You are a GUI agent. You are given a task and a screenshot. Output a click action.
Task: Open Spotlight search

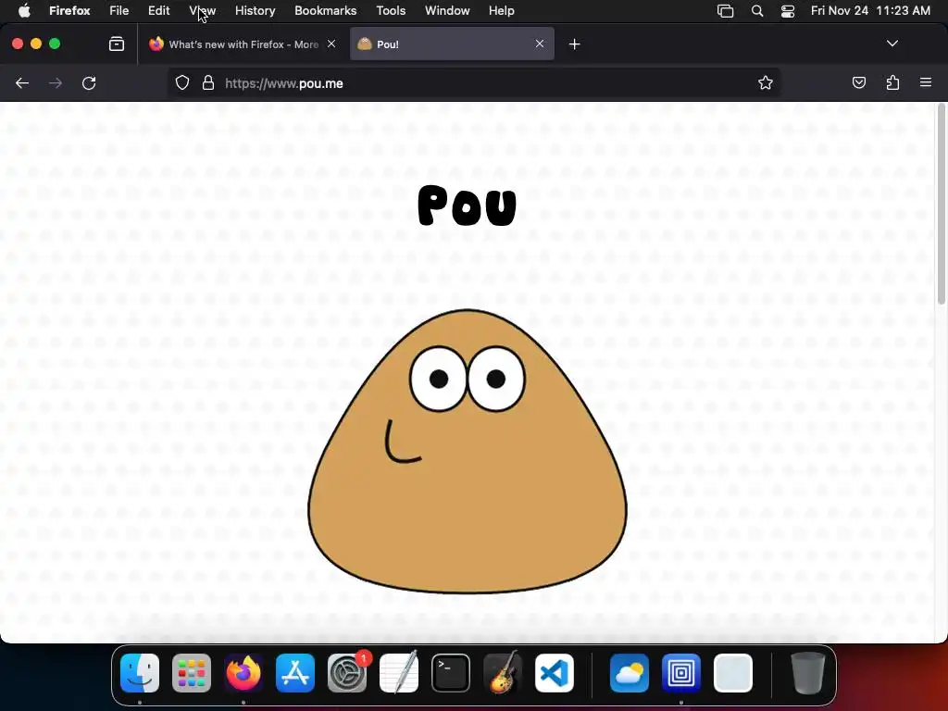(x=757, y=11)
